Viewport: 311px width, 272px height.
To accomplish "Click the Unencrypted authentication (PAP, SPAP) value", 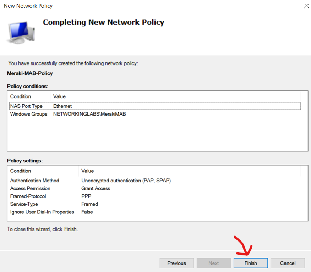I will pyautogui.click(x=126, y=181).
